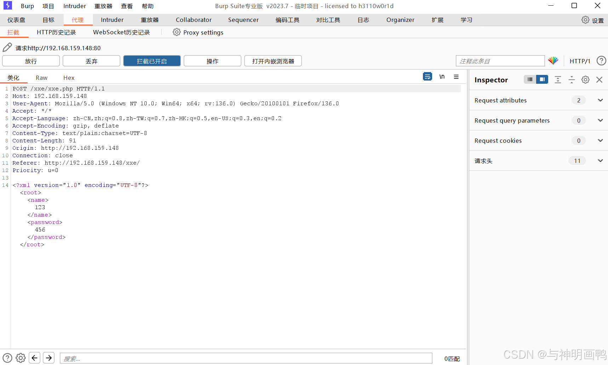608x365 pixels.
Task: Open the 对比工具 tab
Action: tap(328, 20)
